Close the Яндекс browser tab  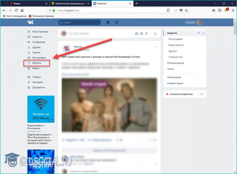46,4
